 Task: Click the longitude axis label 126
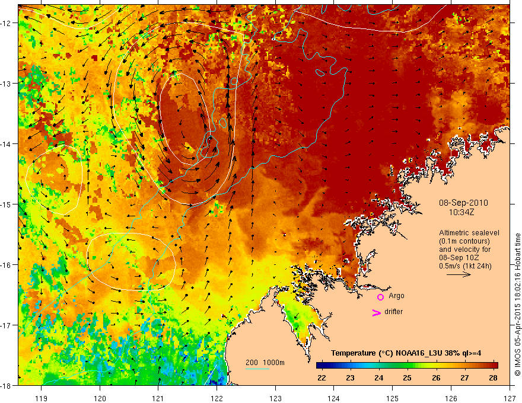point(451,398)
